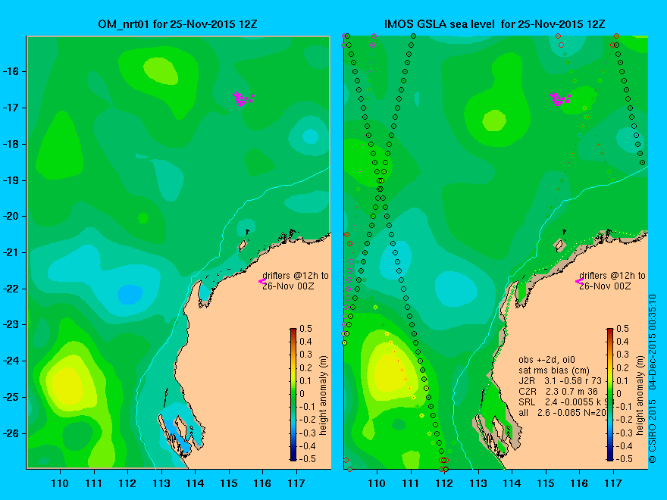The height and width of the screenshot is (500, 667).
Task: Click the magenta drifter legend arrow on the right map
Action: point(579,281)
